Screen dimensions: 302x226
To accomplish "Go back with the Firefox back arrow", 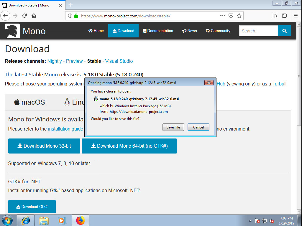I will pyautogui.click(x=5, y=16).
